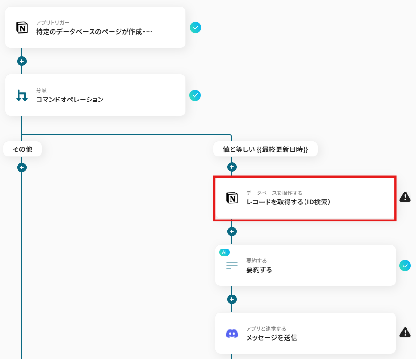The width and height of the screenshot is (416, 359).
Task: Click the checkmark beside コマンドオペレーション card
Action: 195,95
